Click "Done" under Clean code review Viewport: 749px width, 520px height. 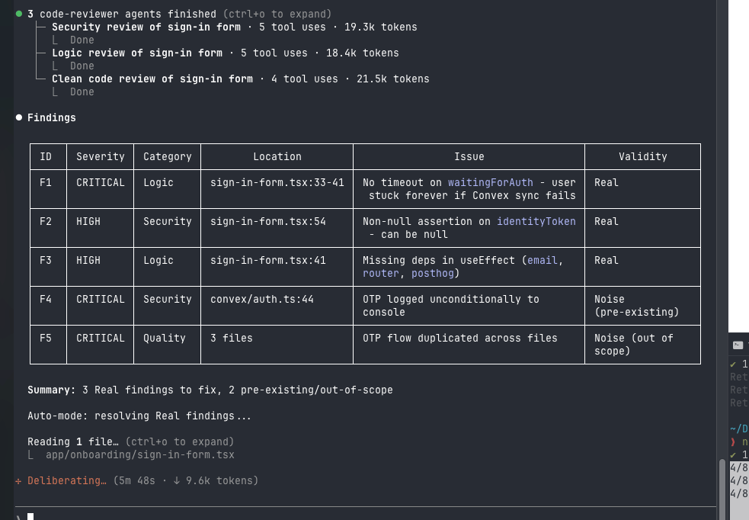point(82,91)
